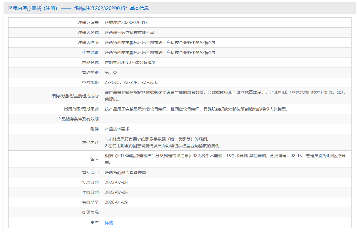Select registrant name 陕西瑞一医疗科技有限公司

coord(130,33)
